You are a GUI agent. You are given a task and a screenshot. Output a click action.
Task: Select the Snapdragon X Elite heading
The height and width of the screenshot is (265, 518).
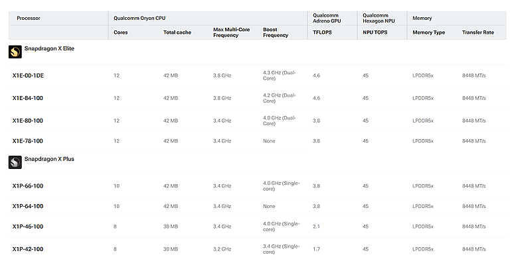tap(49, 48)
